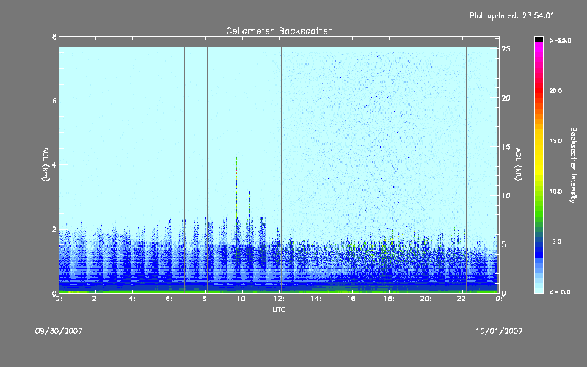Click the 6: hour label on UTC axis

(x=169, y=299)
